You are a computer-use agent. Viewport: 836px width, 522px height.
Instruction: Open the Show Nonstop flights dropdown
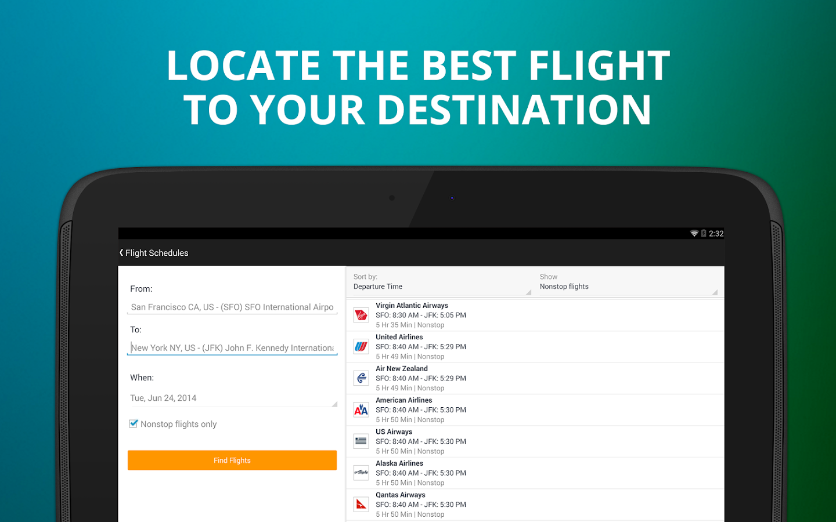(629, 282)
